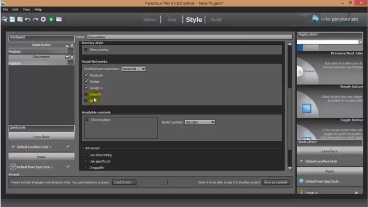Screen dimensions: 368x207
Task: Open the Edit menu
Action: click(x=16, y=10)
